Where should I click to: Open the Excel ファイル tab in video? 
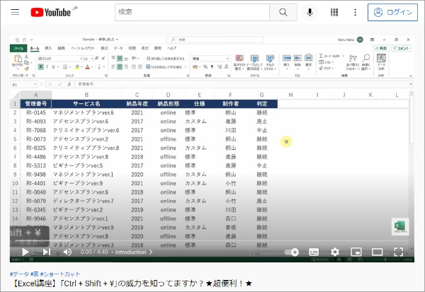[x=18, y=48]
